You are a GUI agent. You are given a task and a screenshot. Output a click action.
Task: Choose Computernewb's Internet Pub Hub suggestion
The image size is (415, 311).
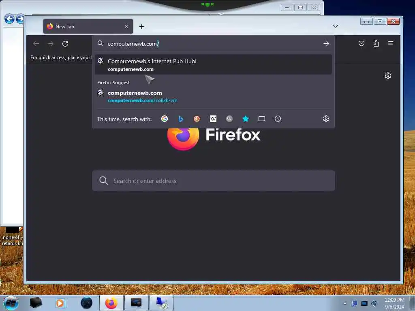(213, 65)
